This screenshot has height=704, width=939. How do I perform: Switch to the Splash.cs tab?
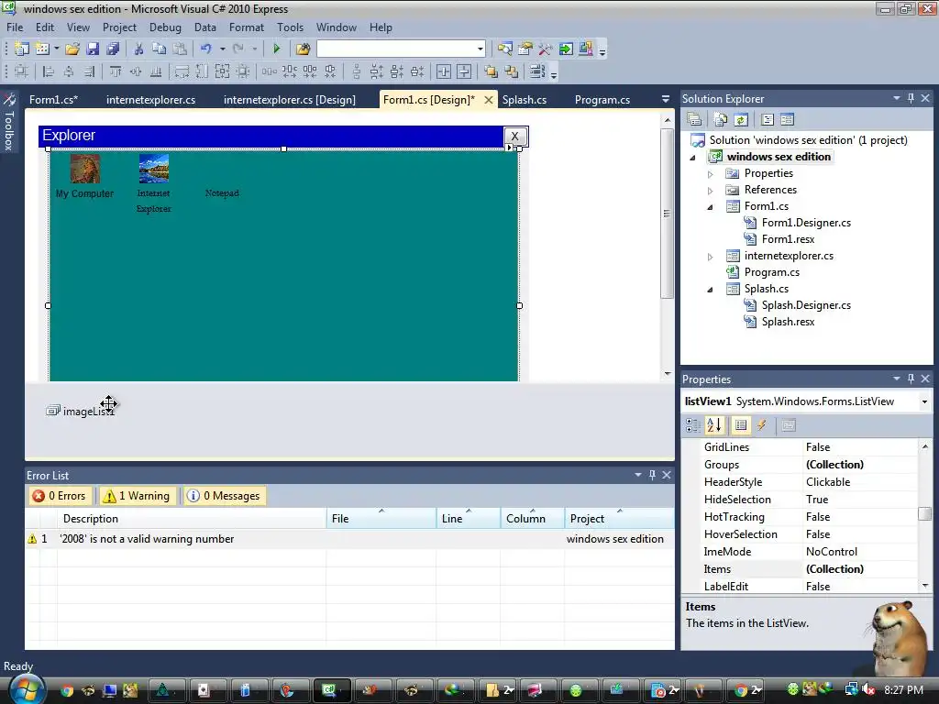tap(524, 100)
